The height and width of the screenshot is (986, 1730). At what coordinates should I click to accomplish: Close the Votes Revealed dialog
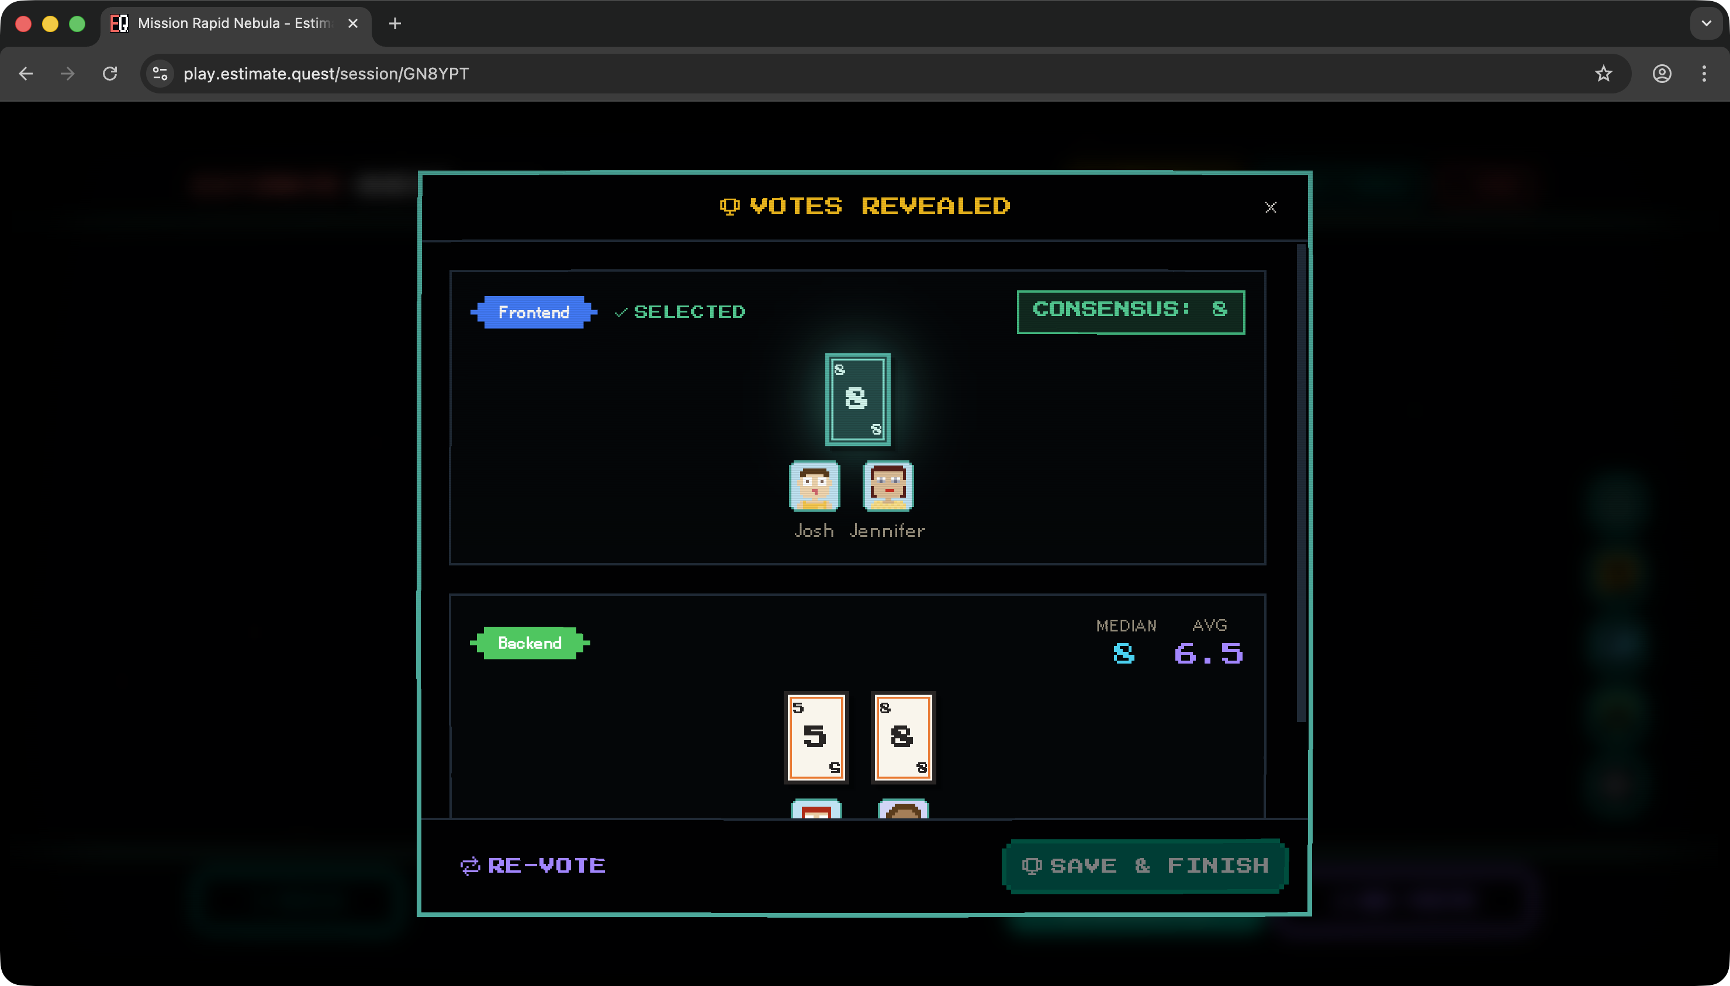point(1270,207)
